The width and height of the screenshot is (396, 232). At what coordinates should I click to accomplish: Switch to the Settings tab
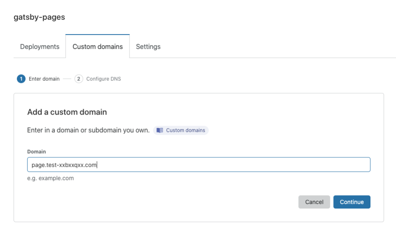[x=148, y=47]
